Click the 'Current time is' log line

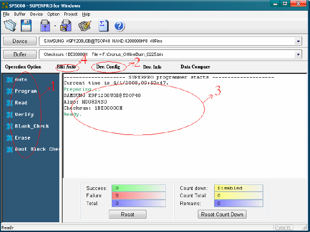point(116,83)
